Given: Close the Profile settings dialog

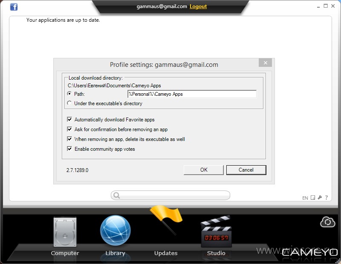Looking at the screenshot, I should (265, 63).
